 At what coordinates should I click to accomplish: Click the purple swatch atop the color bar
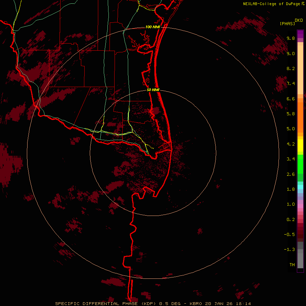pos(300,34)
